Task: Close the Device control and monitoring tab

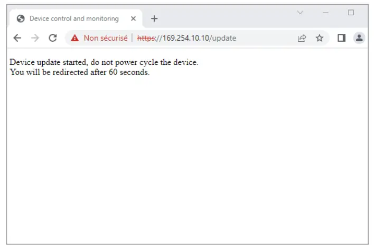Action: click(x=133, y=18)
